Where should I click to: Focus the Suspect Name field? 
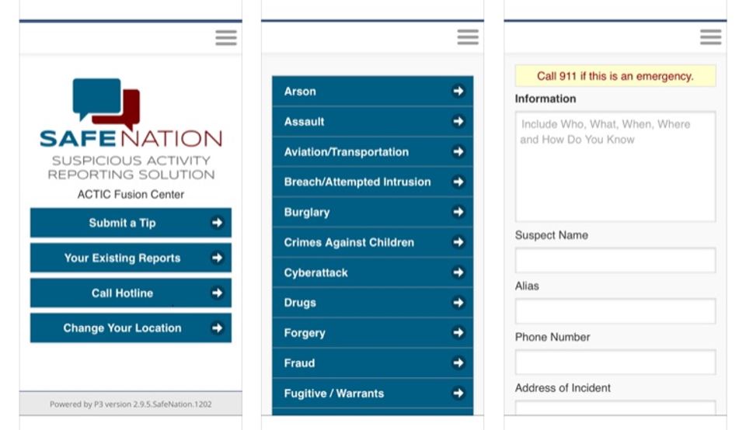click(615, 261)
